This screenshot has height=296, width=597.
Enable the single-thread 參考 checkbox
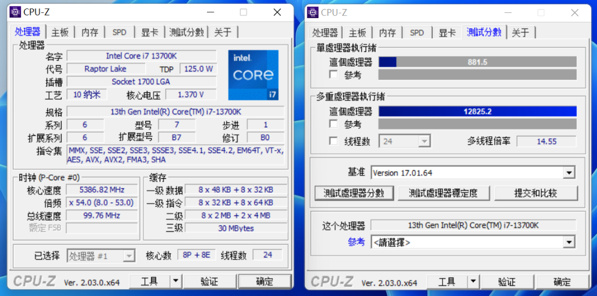coord(333,75)
